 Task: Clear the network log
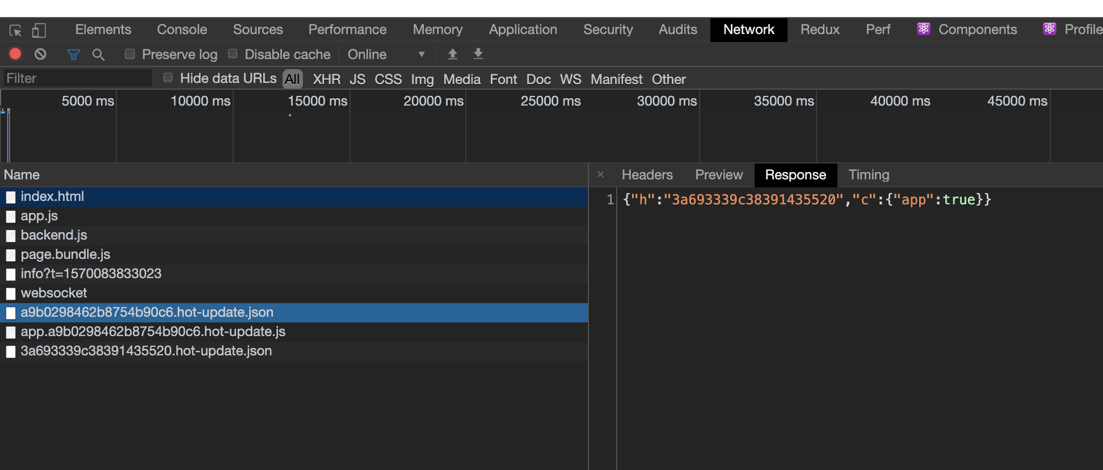point(40,54)
